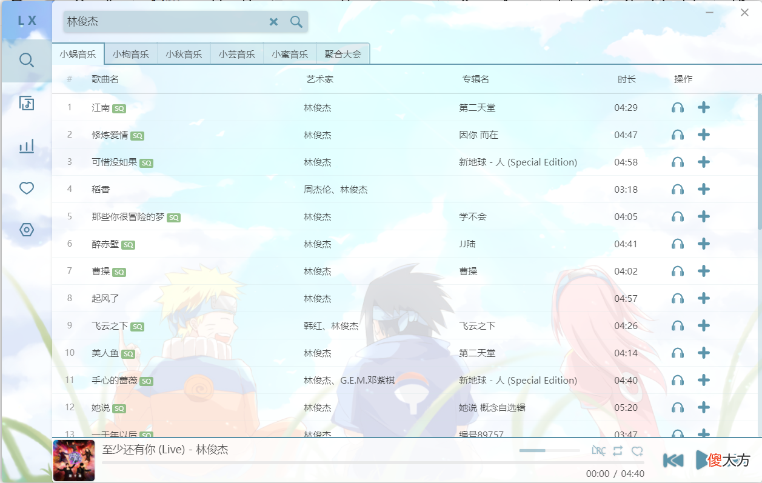
Task: Select the 稻香 song title
Action: point(101,190)
